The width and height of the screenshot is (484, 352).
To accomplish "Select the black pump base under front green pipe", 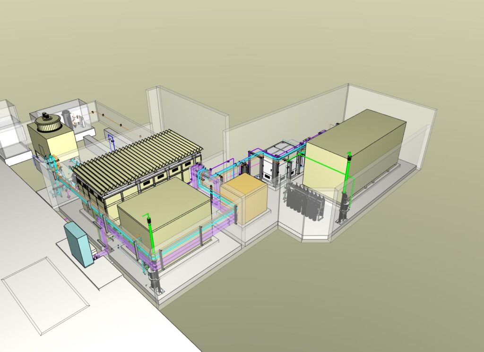I will point(155,279).
